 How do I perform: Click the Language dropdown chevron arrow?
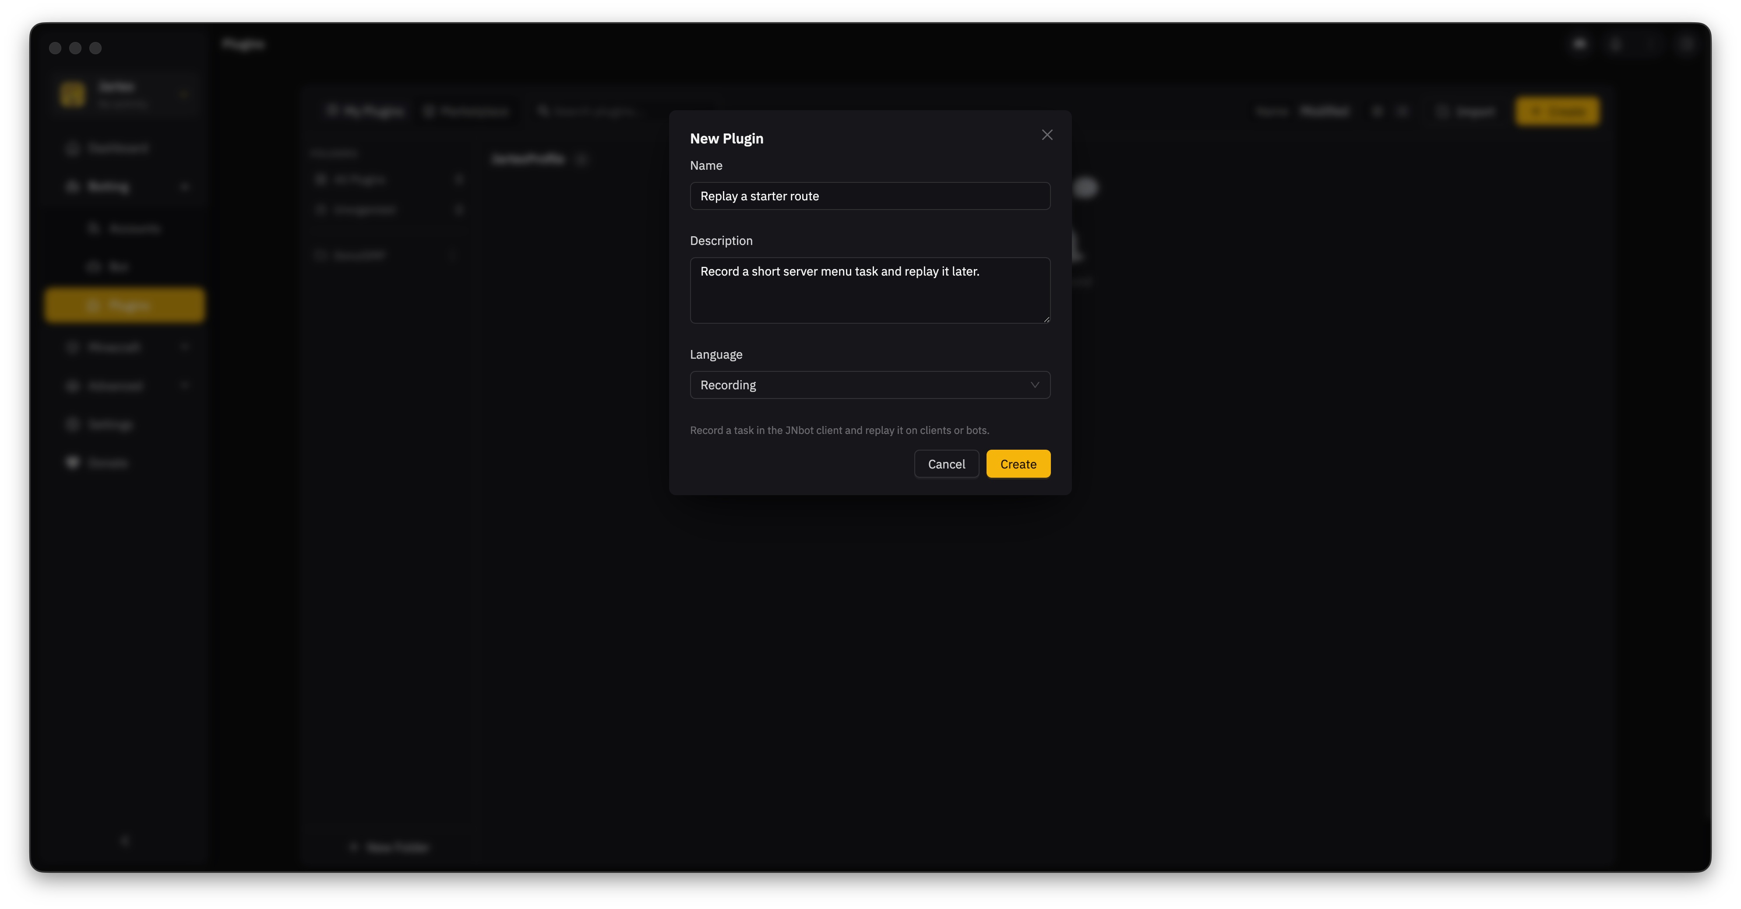click(x=1034, y=385)
